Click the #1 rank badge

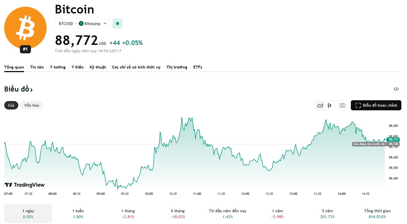tap(25, 49)
